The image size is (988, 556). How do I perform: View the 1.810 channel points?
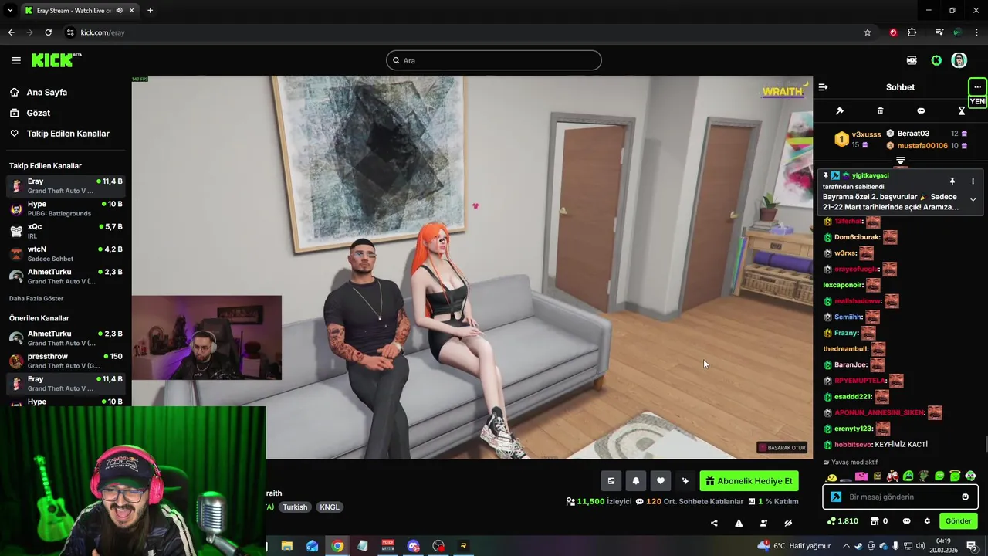842,521
